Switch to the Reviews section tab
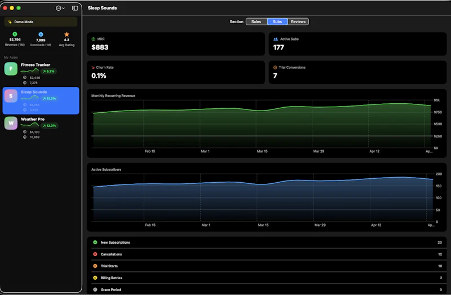This screenshot has height=295, width=451. click(x=298, y=21)
